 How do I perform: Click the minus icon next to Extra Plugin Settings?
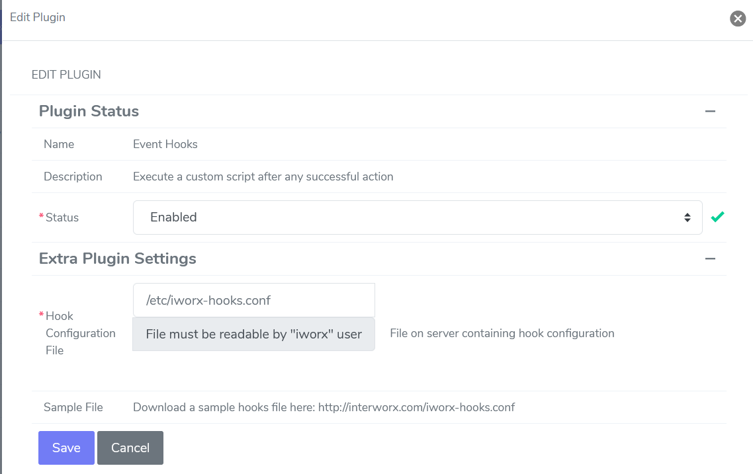(x=710, y=259)
